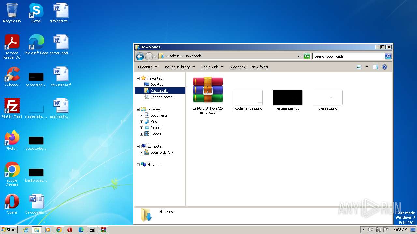Open Firefox desktop shortcut
This screenshot has width=417, height=234.
12,140
